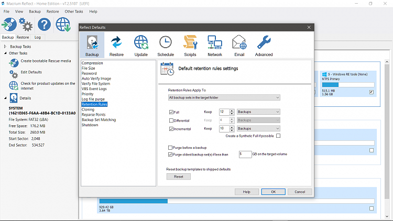The height and width of the screenshot is (221, 393).
Task: Open the Other Tasks menu
Action: point(73,11)
